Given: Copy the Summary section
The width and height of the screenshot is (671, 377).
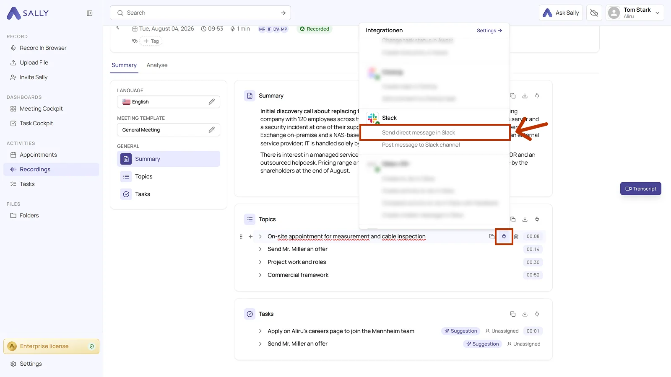Looking at the screenshot, I should coord(512,96).
